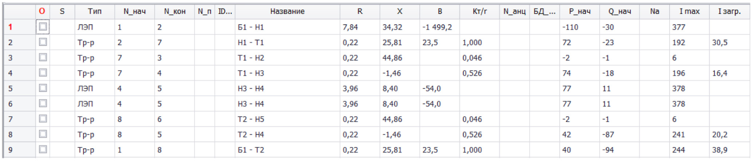Click the "Кт/г" column header
The height and width of the screenshot is (161, 753).
click(x=479, y=12)
